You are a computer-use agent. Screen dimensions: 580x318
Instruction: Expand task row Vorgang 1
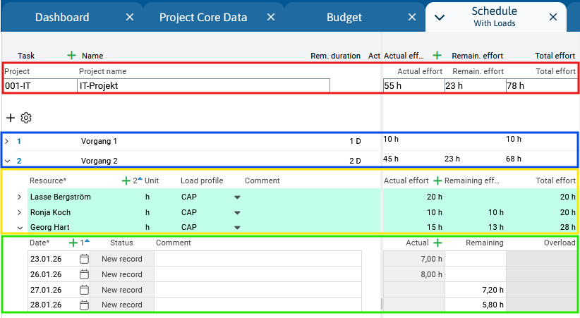[7, 141]
